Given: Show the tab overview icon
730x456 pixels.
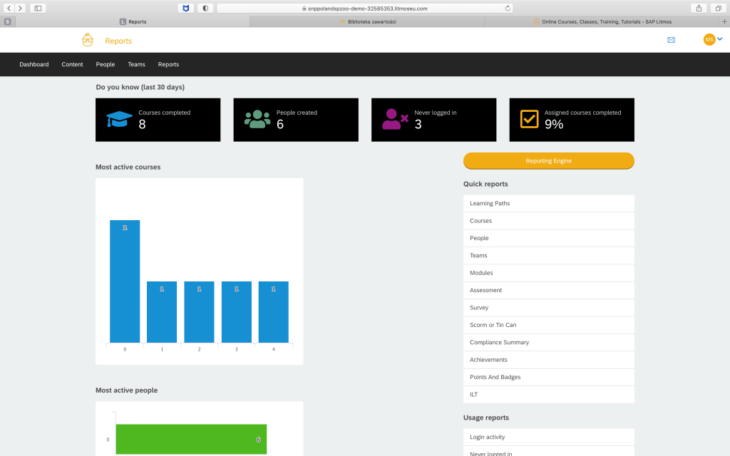Looking at the screenshot, I should pos(719,8).
